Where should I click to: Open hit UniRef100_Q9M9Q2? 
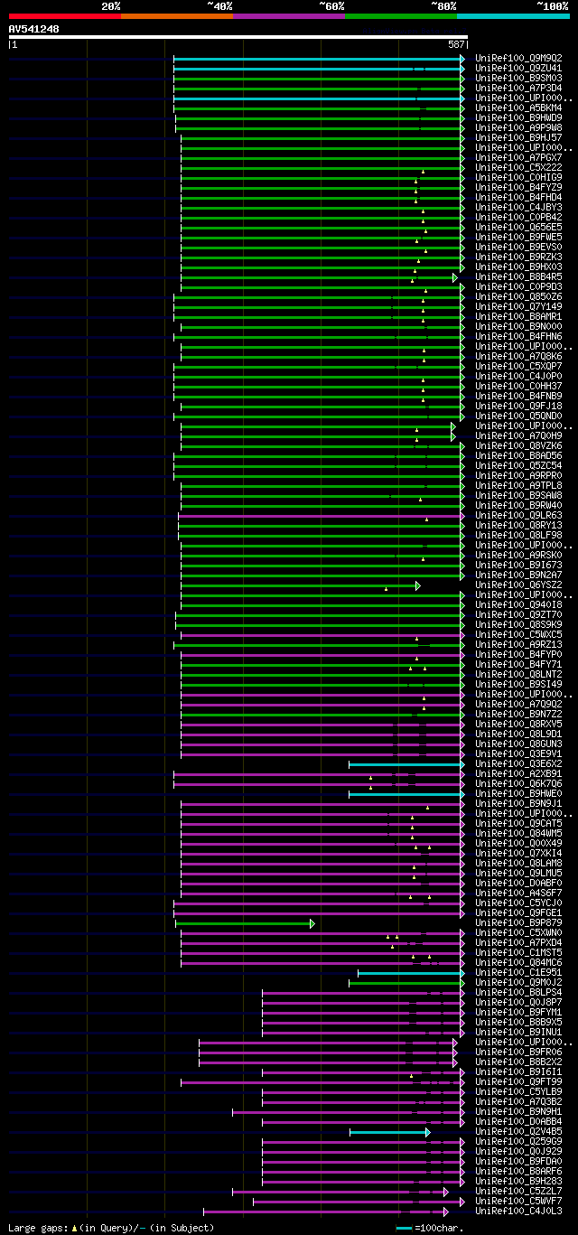518,58
